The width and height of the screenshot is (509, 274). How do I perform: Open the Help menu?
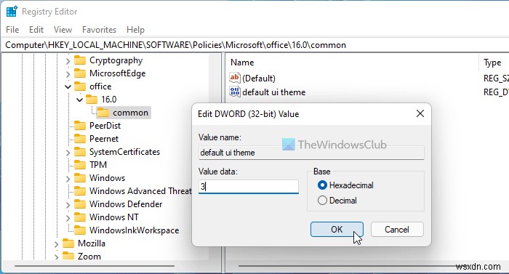pos(135,30)
